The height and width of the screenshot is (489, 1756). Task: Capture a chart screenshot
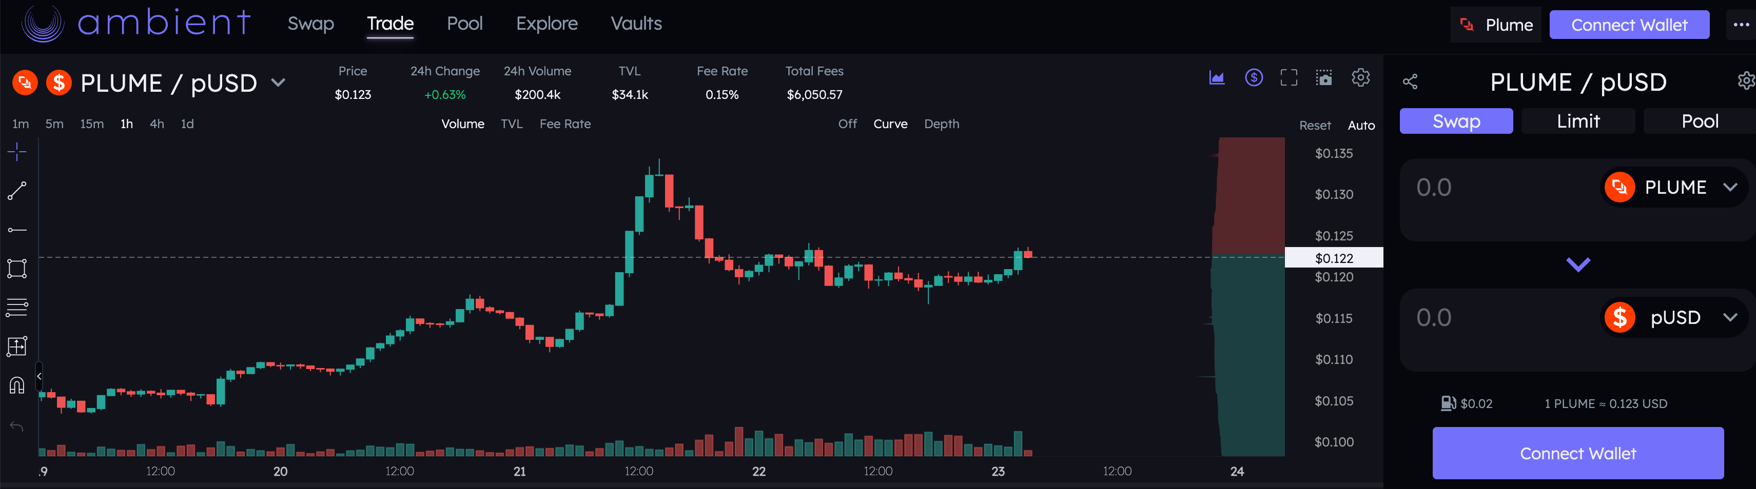click(1324, 77)
